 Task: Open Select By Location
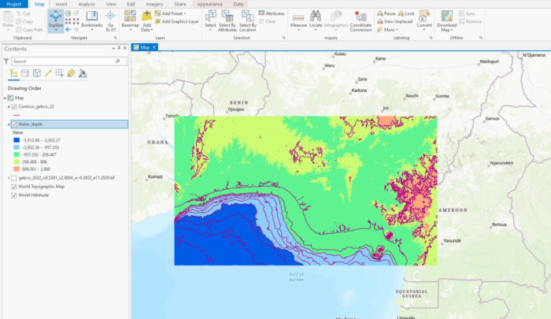point(247,20)
